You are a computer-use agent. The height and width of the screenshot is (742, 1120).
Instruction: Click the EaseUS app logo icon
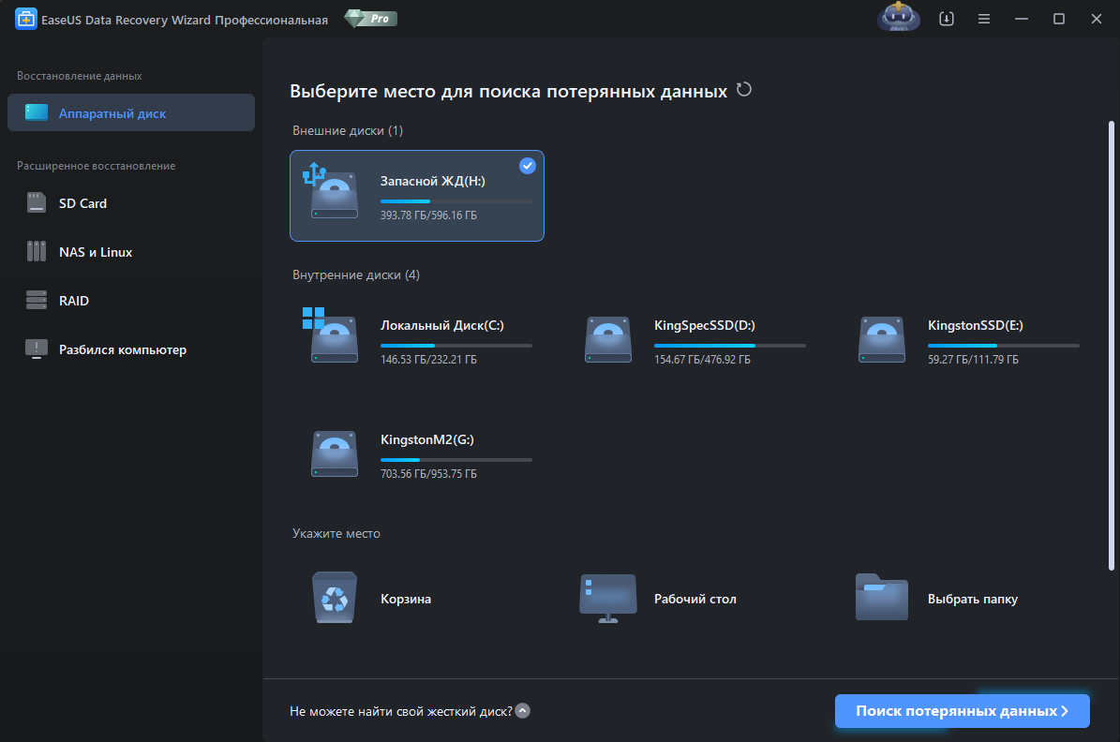pyautogui.click(x=25, y=20)
